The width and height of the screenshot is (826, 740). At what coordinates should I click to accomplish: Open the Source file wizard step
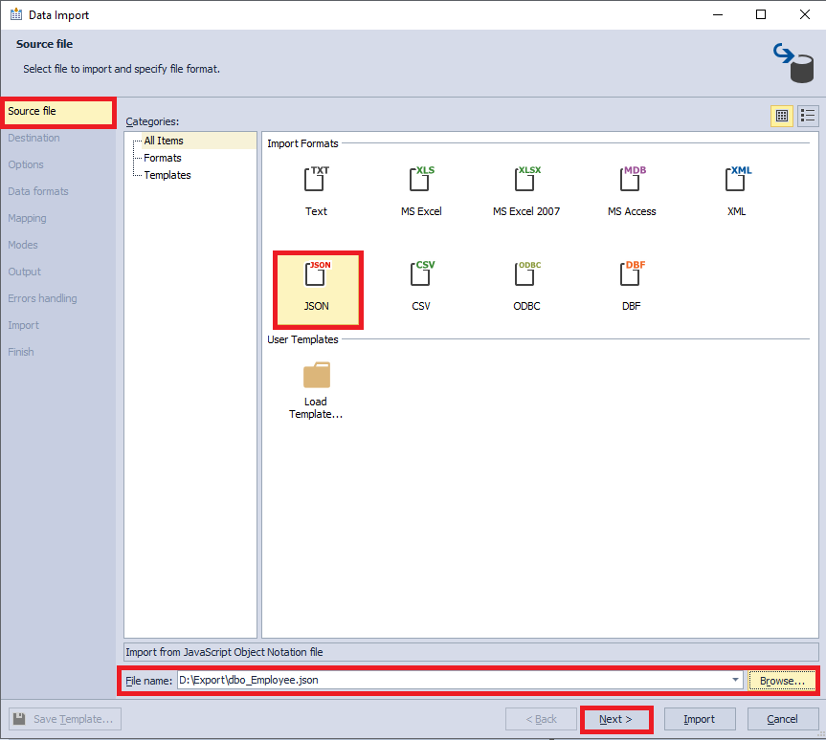tap(58, 111)
